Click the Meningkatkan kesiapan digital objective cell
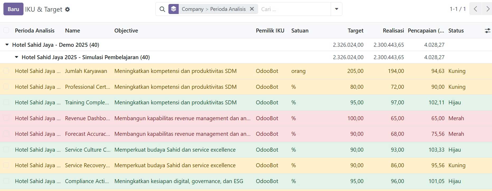Image resolution: width=492 pixels, height=191 pixels. click(179, 181)
